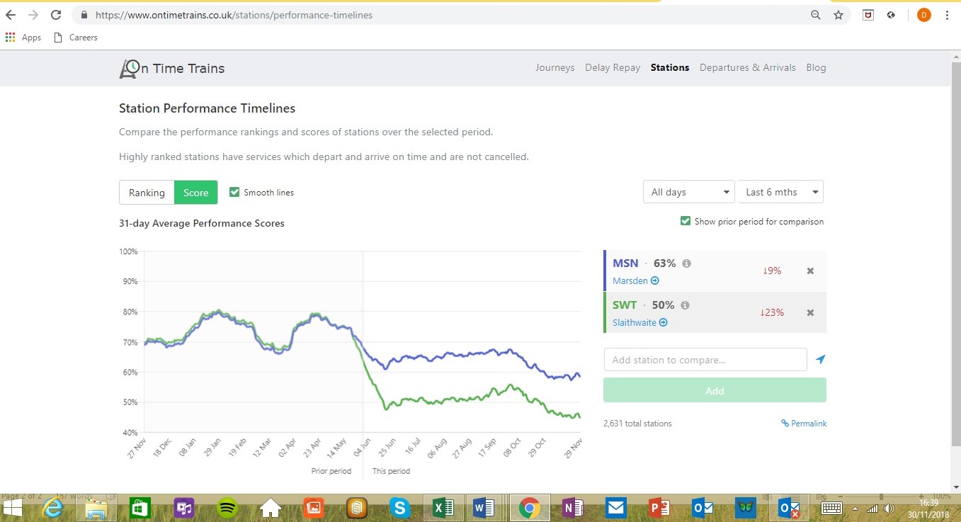
Task: Reload the page in Chrome
Action: (x=56, y=15)
